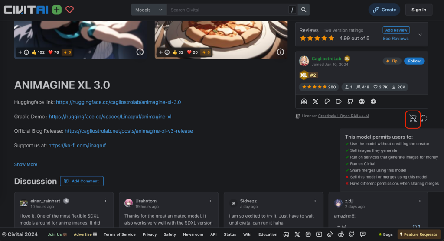Toggle thumbs-up reaction showing 102

(38, 52)
